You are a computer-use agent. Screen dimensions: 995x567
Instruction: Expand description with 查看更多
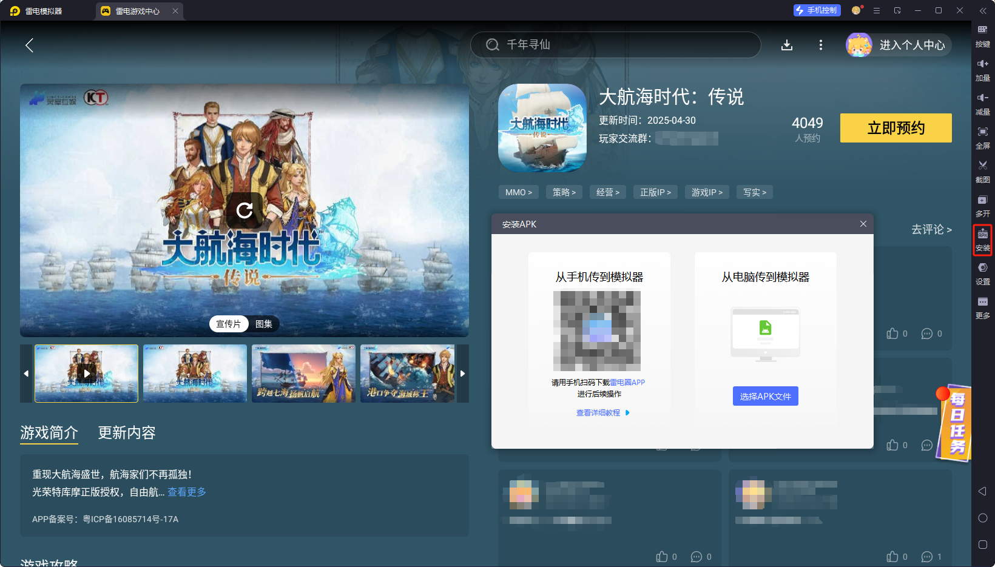(x=187, y=492)
